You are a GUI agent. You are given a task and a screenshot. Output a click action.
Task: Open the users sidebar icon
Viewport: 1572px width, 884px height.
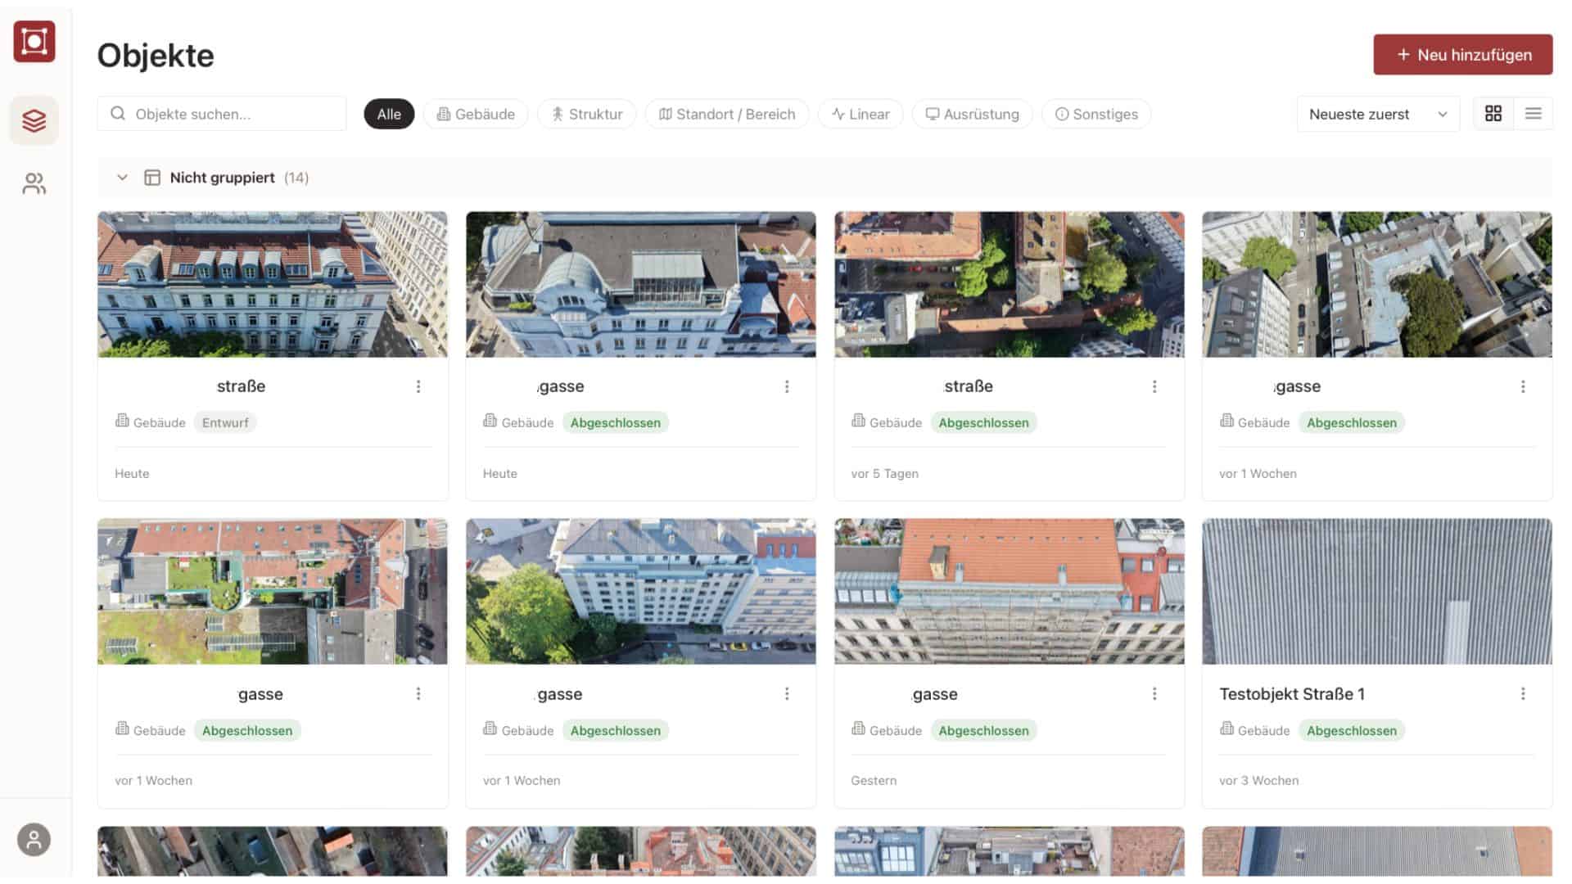click(34, 183)
